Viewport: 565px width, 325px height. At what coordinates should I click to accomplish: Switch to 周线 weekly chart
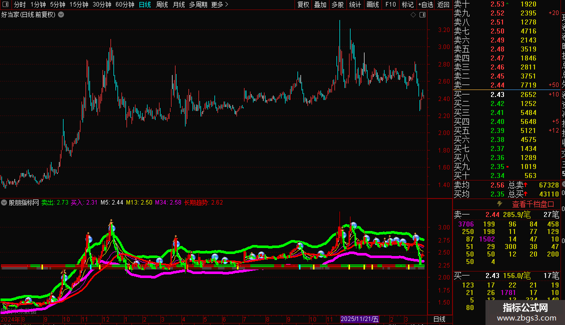tap(162, 4)
